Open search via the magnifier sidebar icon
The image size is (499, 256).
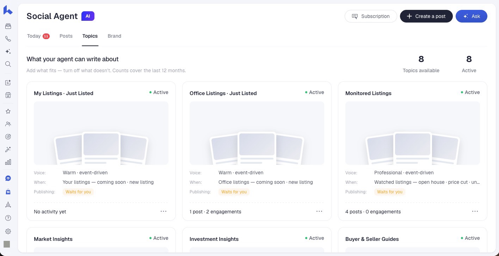pyautogui.click(x=8, y=64)
